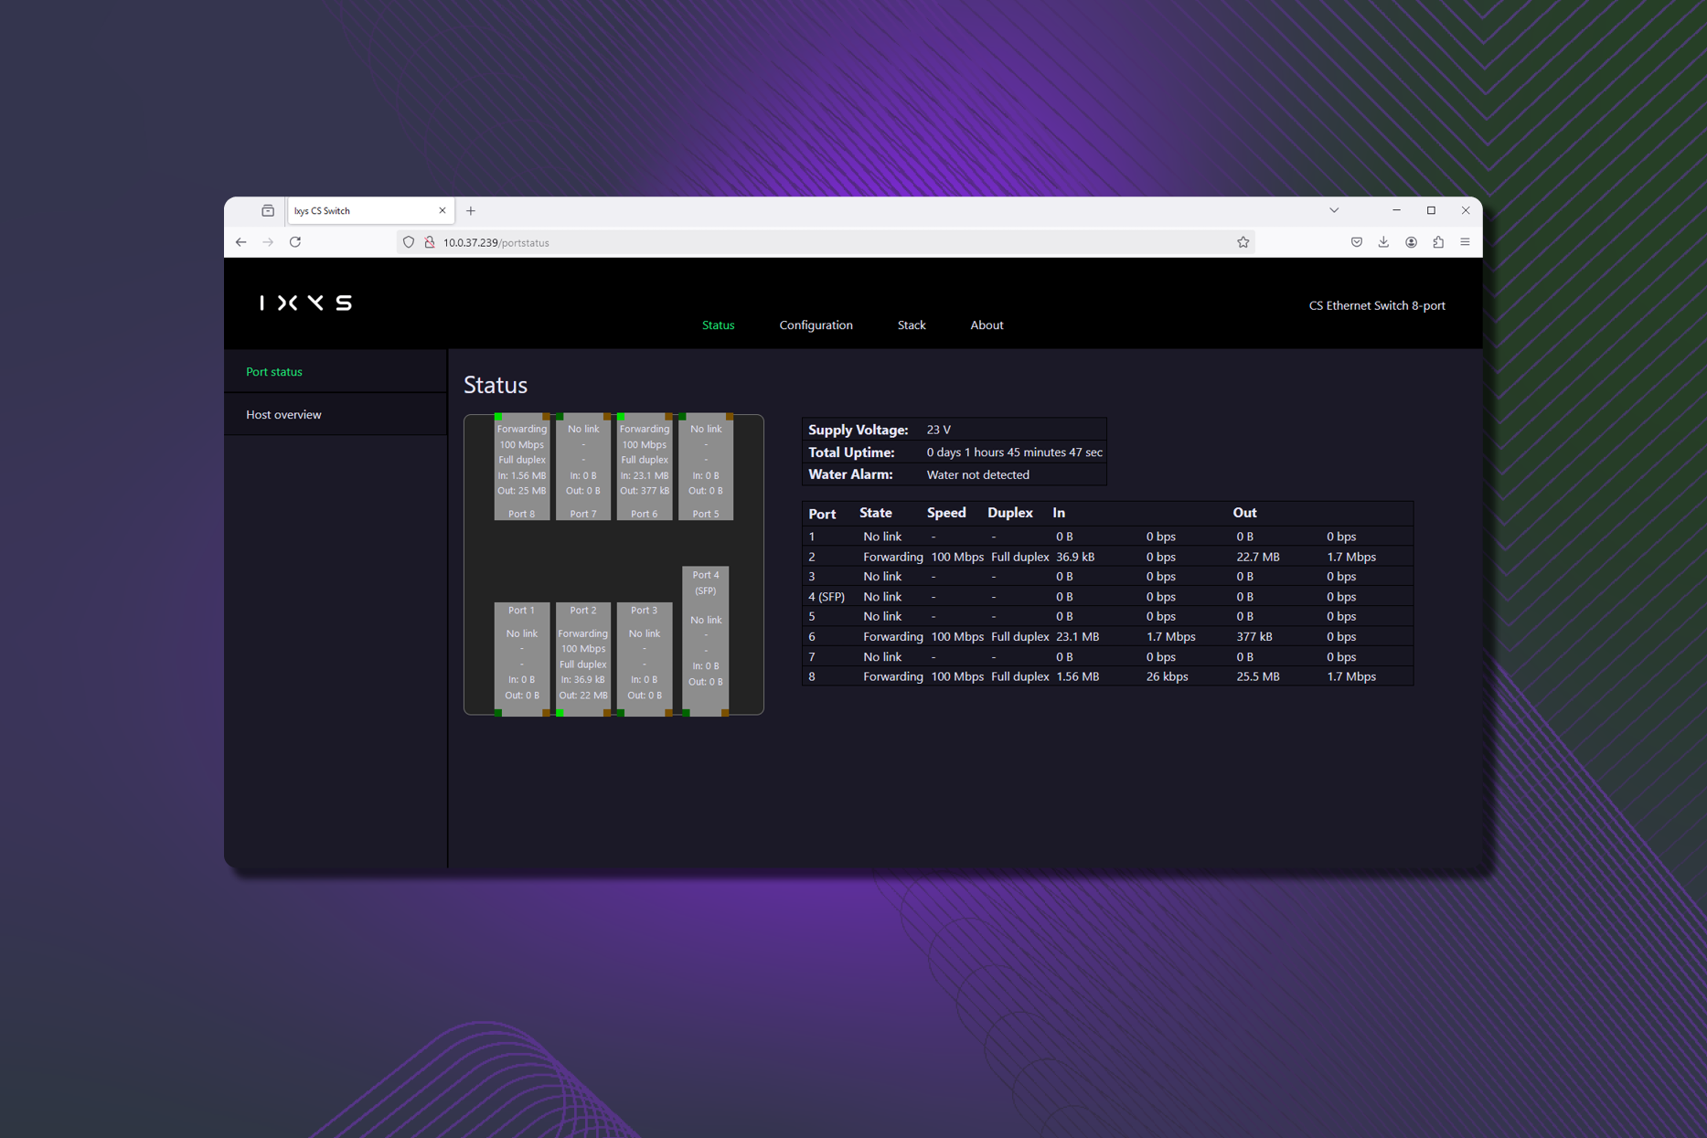This screenshot has height=1138, width=1707.
Task: Open a new browser tab
Action: click(x=471, y=210)
